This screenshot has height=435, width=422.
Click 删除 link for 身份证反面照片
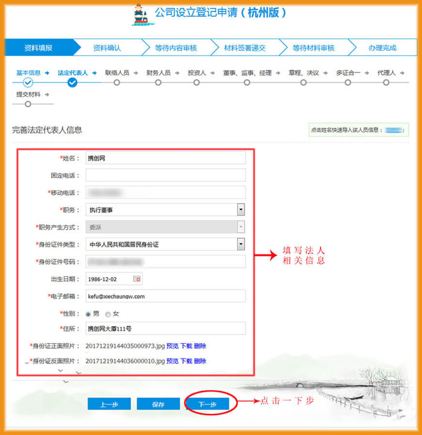coord(200,361)
